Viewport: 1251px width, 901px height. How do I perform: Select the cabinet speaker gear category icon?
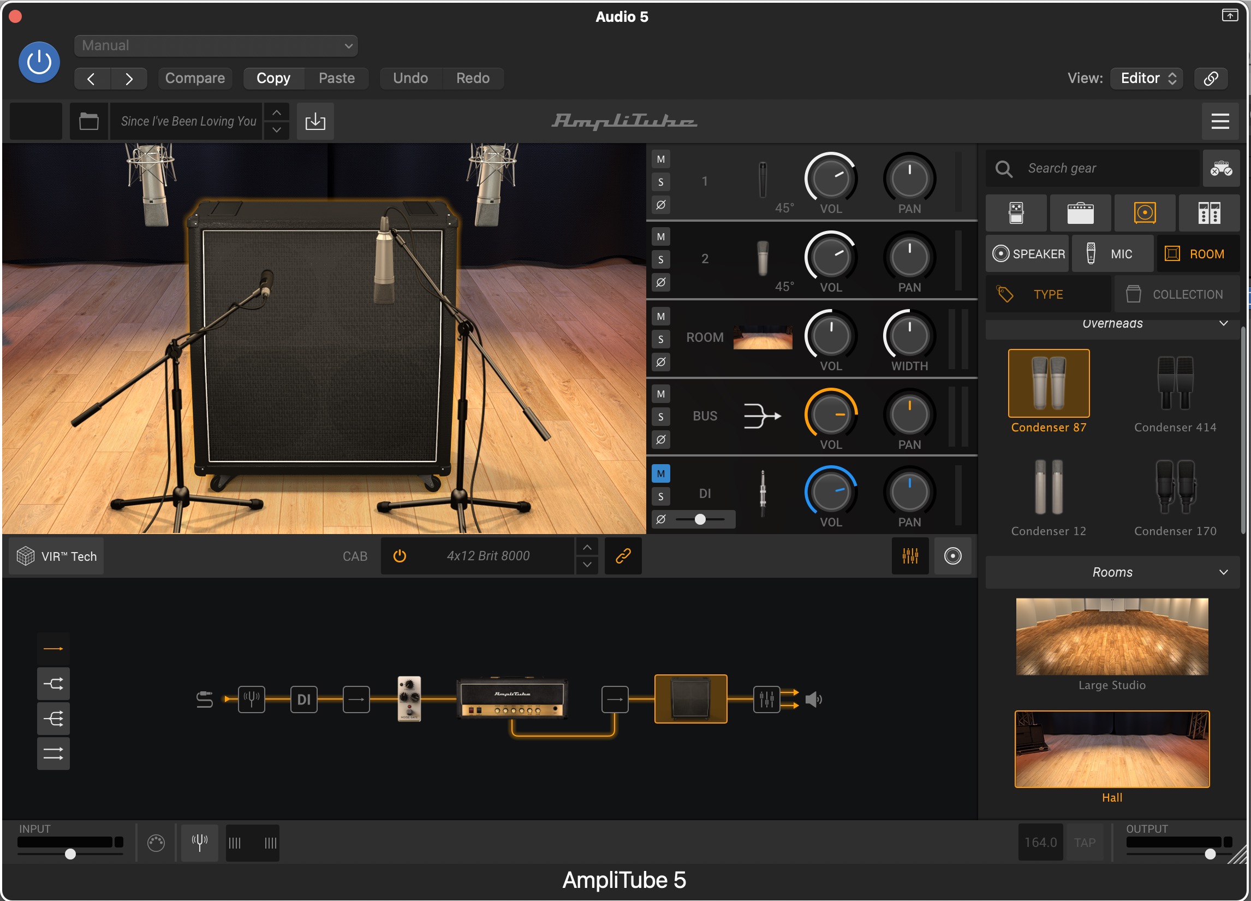1145,212
